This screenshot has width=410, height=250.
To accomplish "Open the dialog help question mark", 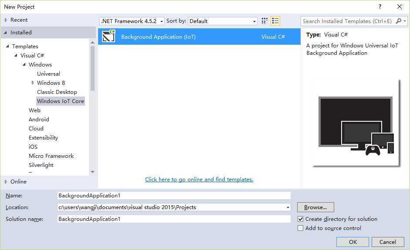I will coord(380,7).
